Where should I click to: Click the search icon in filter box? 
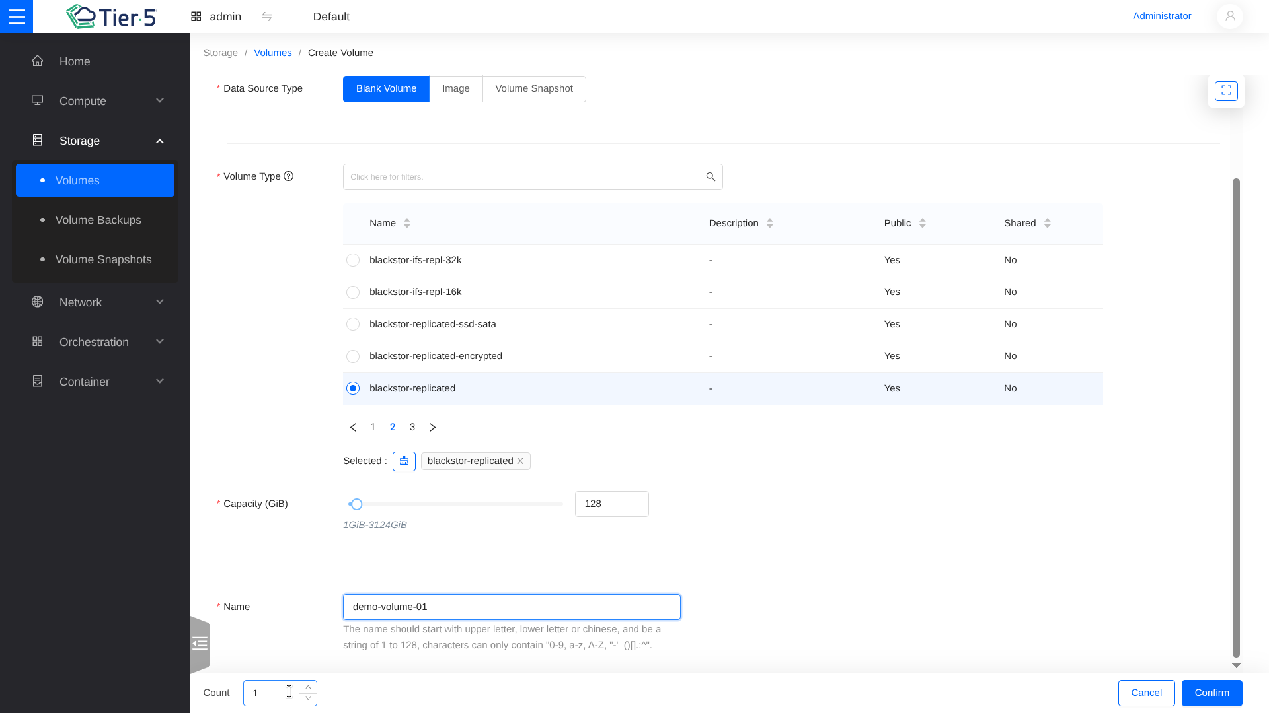[x=711, y=177]
